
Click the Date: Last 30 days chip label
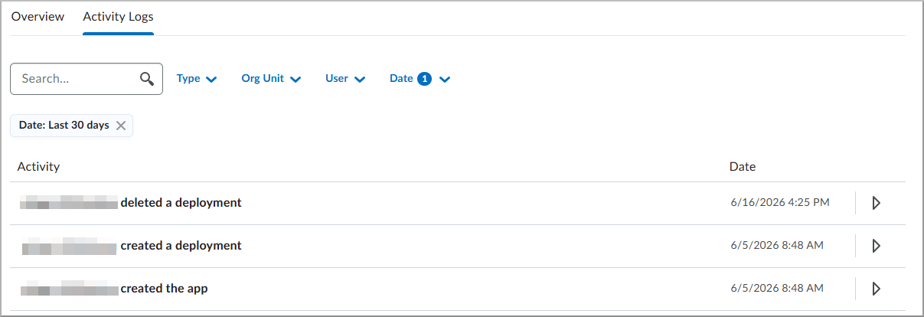pyautogui.click(x=64, y=126)
